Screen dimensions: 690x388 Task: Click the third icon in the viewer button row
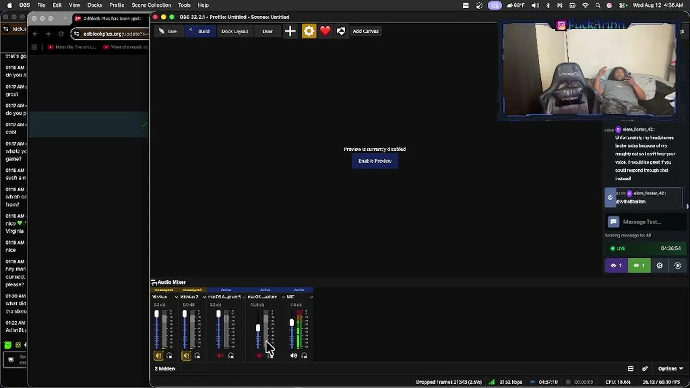click(659, 265)
